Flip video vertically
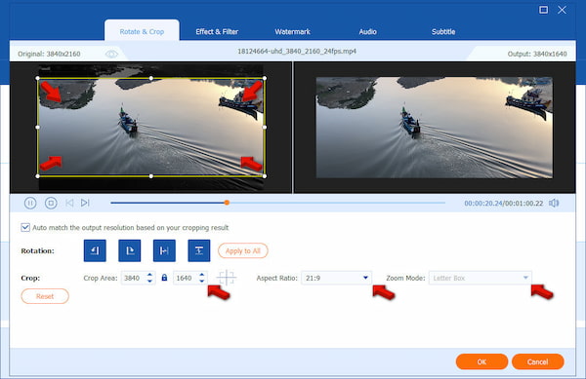 pos(199,250)
